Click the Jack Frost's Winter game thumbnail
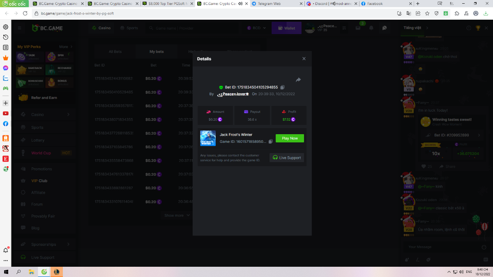This screenshot has width=493, height=277. tap(208, 138)
